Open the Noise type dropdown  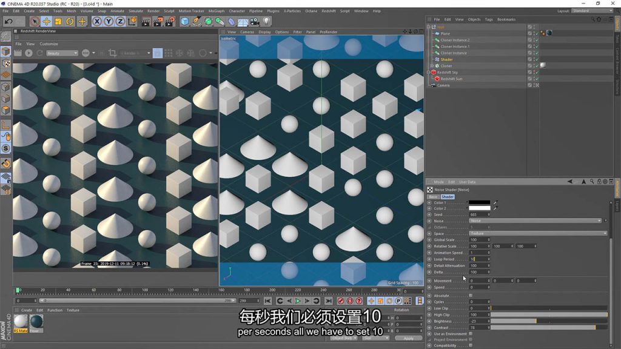point(535,221)
